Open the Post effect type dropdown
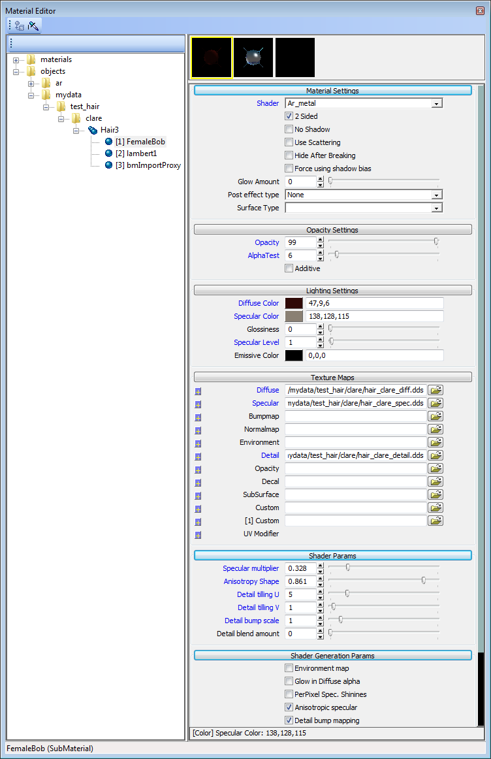 [437, 195]
